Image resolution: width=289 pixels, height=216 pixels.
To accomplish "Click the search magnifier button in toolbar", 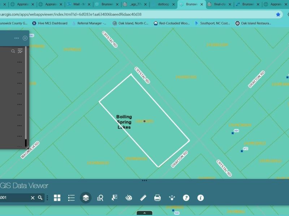I will coord(40,198).
